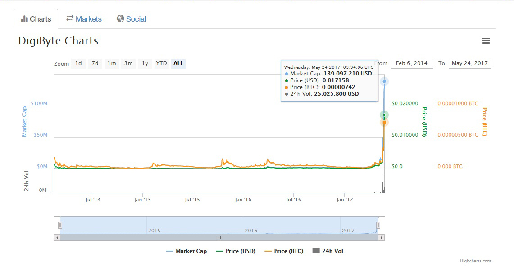Click the $0.010000 price axis label
The height and width of the screenshot is (275, 514).
405,135
